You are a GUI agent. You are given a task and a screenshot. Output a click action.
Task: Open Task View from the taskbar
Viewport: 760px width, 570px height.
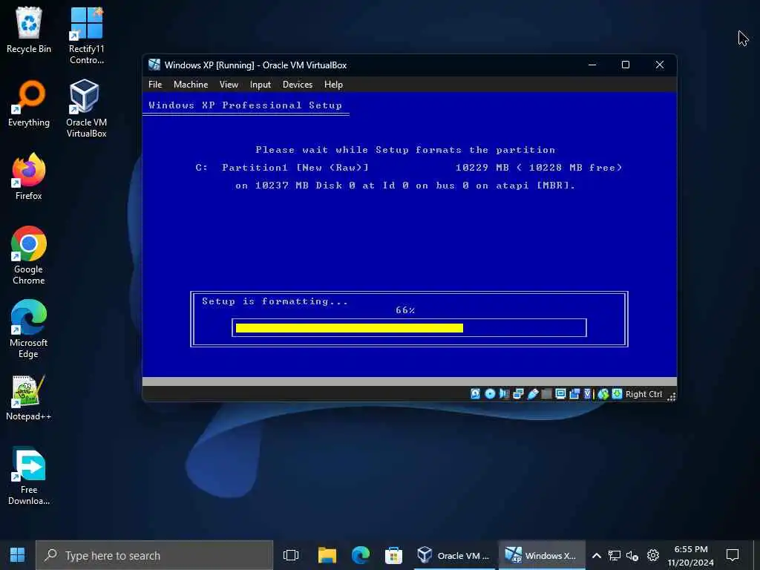(x=291, y=555)
